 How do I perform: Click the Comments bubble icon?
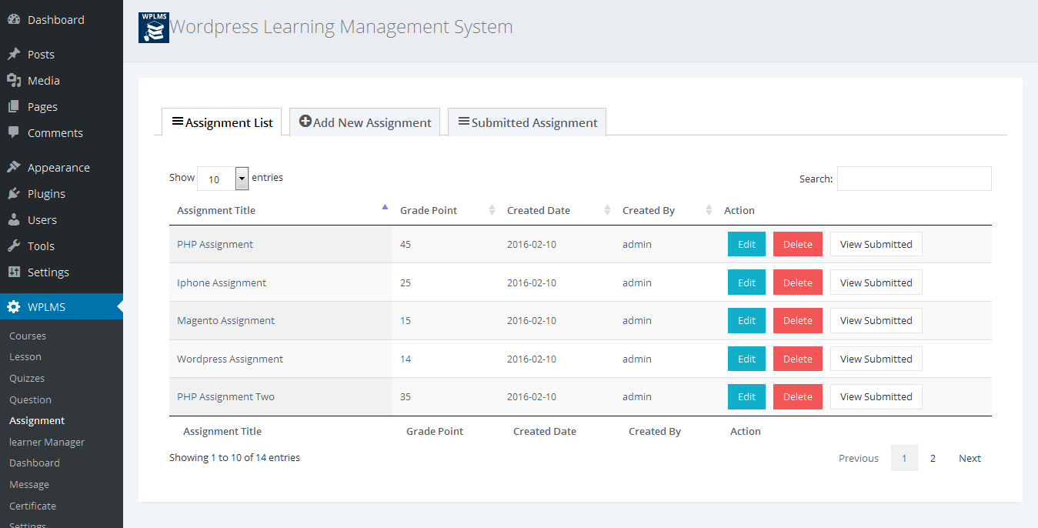click(14, 133)
